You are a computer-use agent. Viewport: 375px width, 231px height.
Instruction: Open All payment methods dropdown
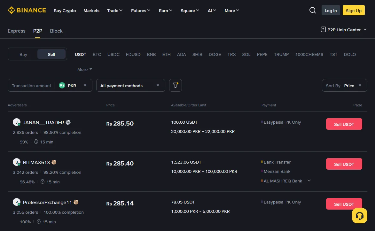click(130, 85)
